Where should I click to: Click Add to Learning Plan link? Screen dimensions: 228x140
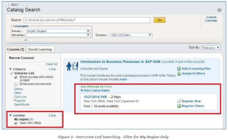[196, 69]
